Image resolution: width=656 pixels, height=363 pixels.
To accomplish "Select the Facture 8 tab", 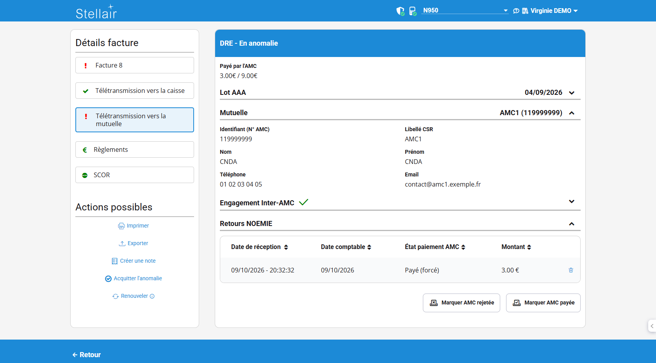I will [x=135, y=65].
